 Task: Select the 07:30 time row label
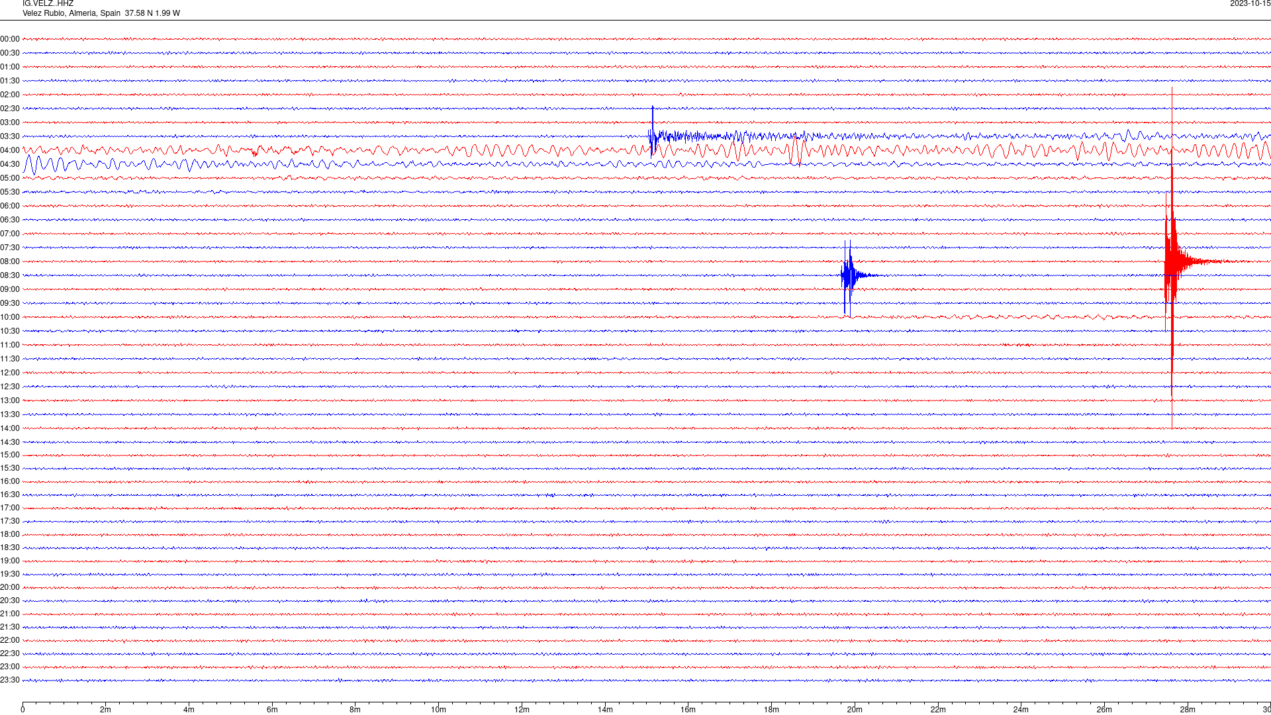tap(10, 248)
